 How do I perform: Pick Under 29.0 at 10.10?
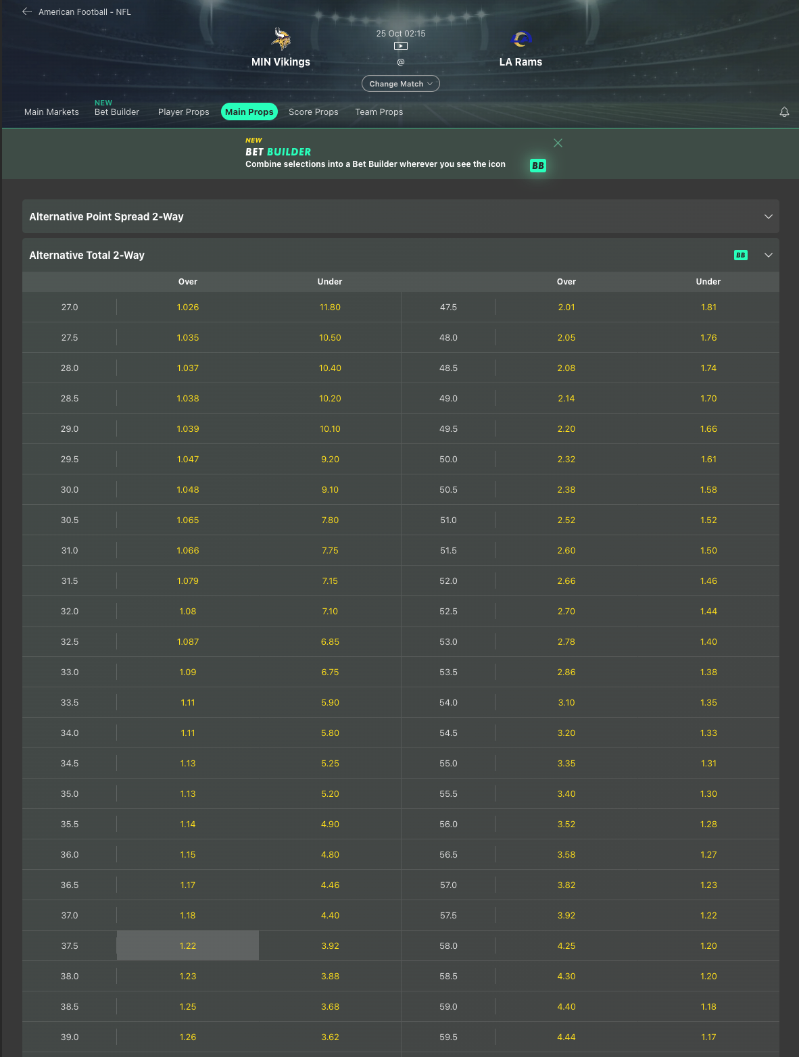point(330,428)
